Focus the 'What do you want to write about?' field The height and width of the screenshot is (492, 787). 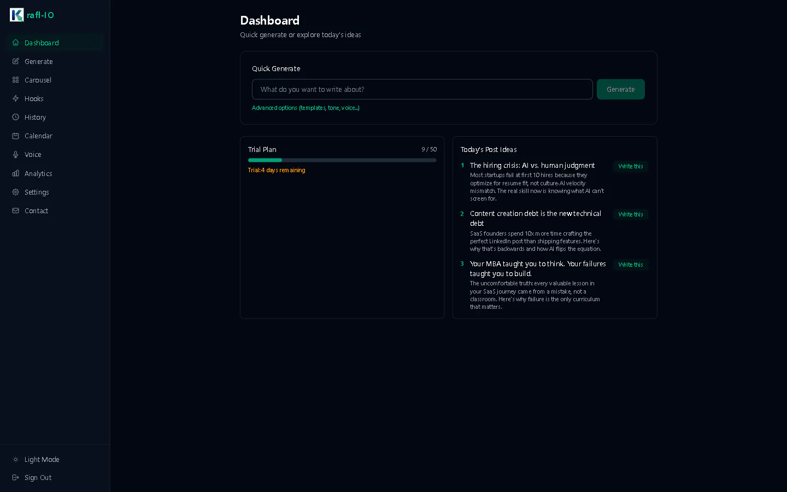coord(422,89)
